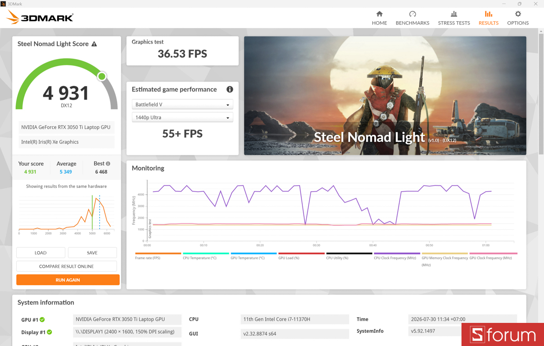Image resolution: width=544 pixels, height=346 pixels.
Task: Click the 3DMark logo in header
Action: [x=40, y=18]
